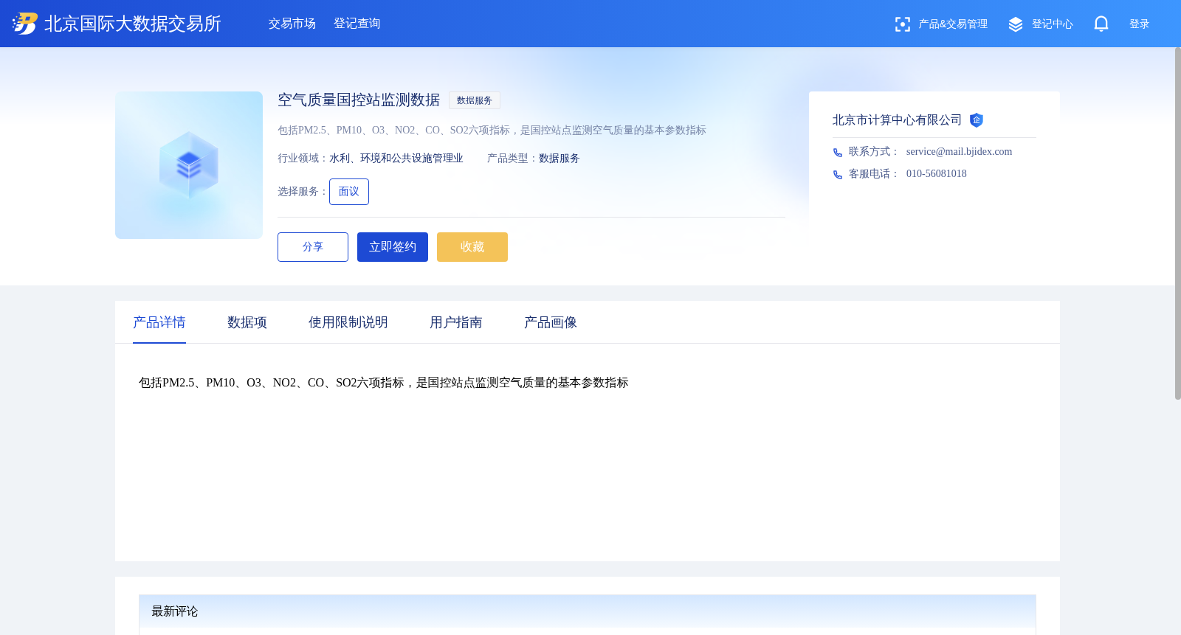Screen dimensions: 1181x635
Task: Click 产品&交易管理 in the header
Action: [x=953, y=24]
